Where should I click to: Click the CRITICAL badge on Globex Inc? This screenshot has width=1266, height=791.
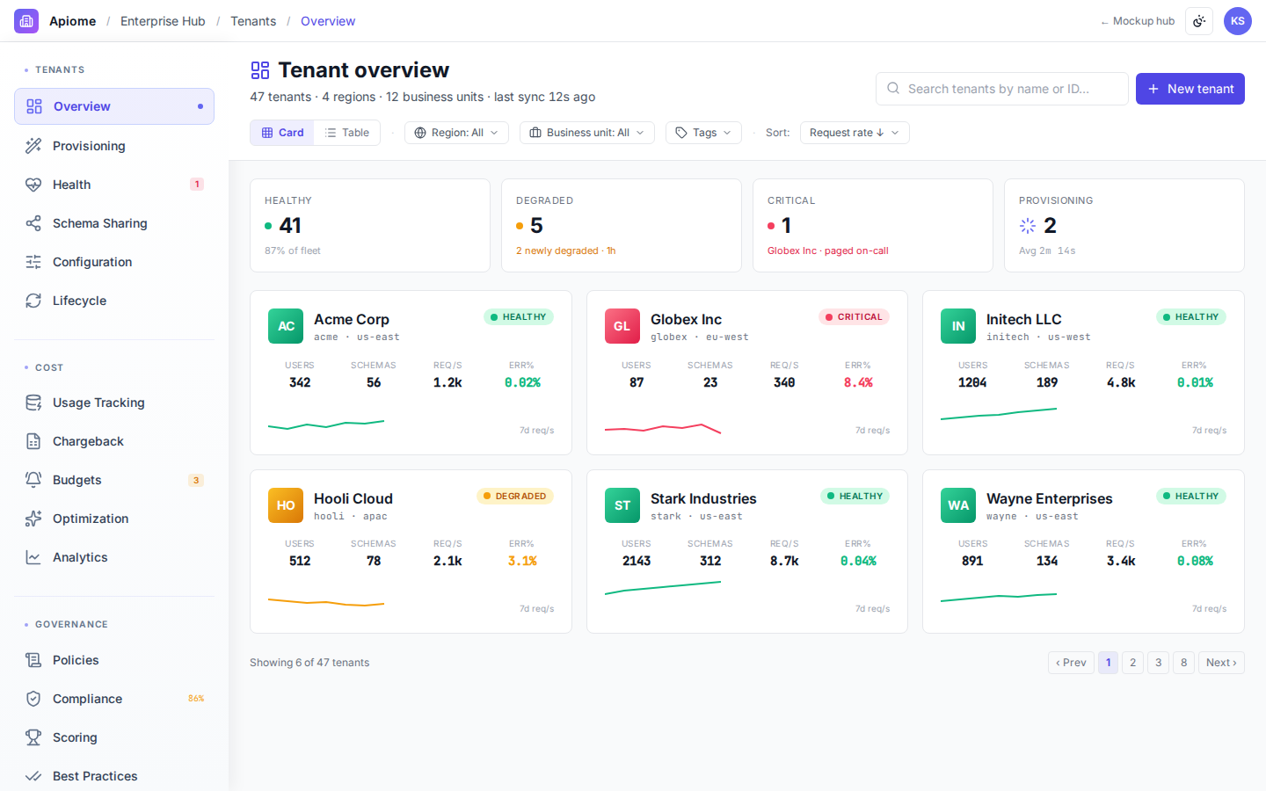tap(854, 317)
